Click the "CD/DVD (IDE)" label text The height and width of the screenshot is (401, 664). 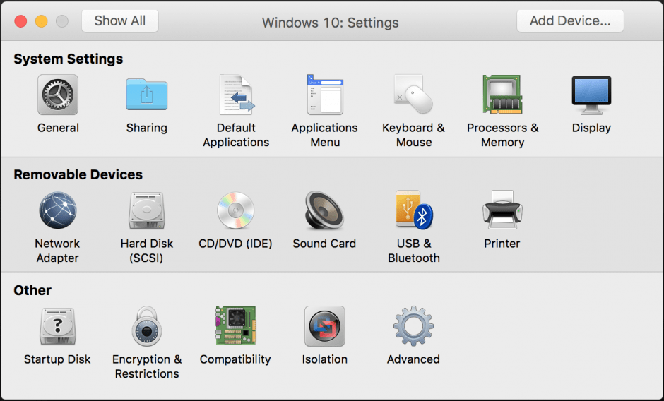pyautogui.click(x=235, y=244)
